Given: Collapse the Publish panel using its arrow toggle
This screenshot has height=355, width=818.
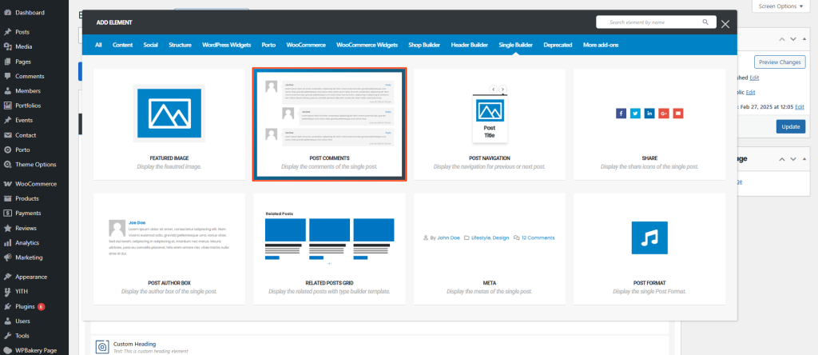Looking at the screenshot, I should click(806, 38).
